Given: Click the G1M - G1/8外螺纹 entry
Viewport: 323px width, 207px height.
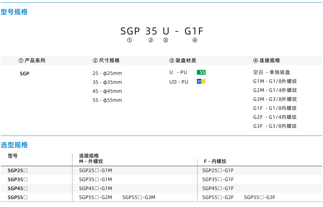Looking at the screenshot, I should [x=275, y=81].
